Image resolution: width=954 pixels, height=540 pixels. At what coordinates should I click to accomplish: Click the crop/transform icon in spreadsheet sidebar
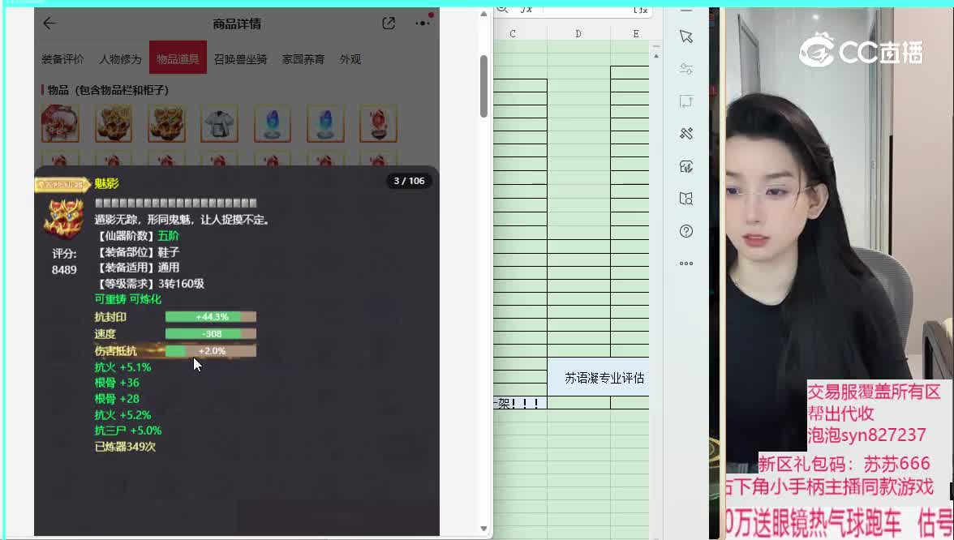click(x=686, y=101)
